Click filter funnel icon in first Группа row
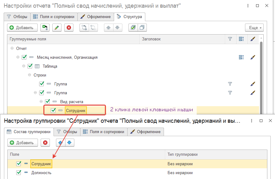275x179 pixels. (x=230, y=84)
